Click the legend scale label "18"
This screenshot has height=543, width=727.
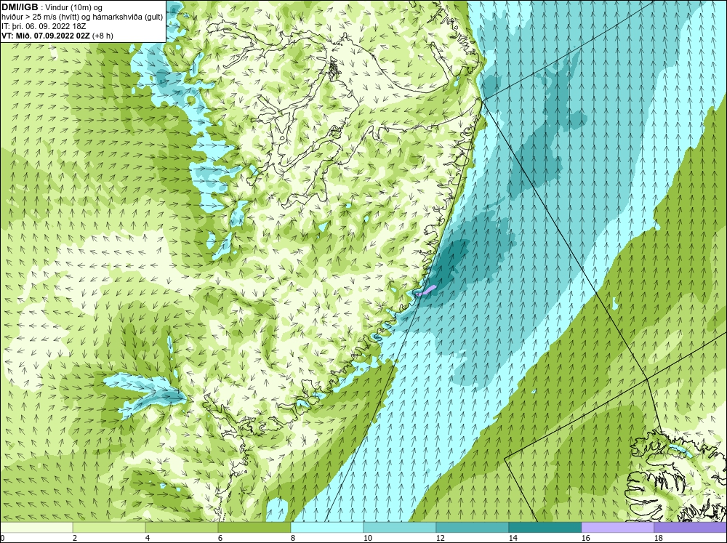(x=658, y=538)
